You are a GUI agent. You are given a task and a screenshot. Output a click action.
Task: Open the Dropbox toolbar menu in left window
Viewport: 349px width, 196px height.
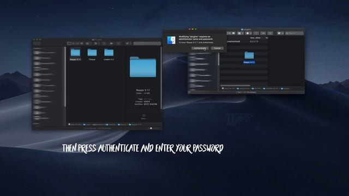[128, 44]
